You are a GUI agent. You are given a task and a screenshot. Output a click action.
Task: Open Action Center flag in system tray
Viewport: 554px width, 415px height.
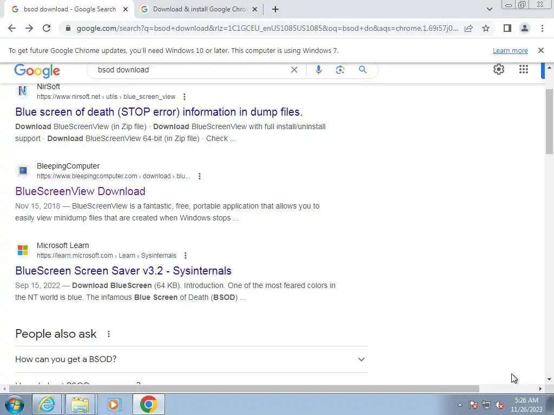coord(473,405)
